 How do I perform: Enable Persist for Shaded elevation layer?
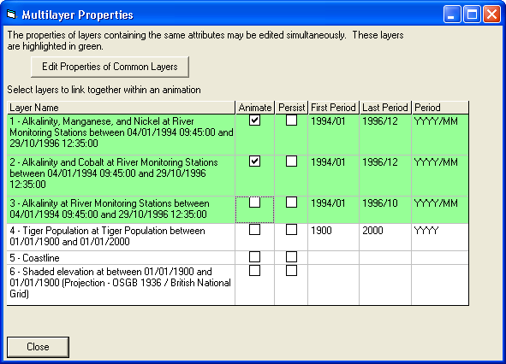tap(291, 271)
